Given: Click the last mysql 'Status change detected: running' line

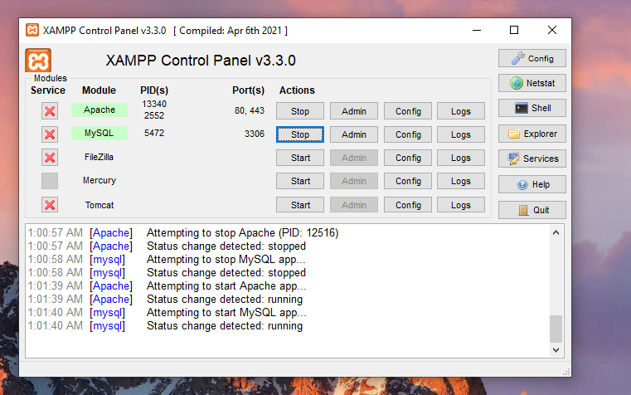Looking at the screenshot, I should coord(225,326).
